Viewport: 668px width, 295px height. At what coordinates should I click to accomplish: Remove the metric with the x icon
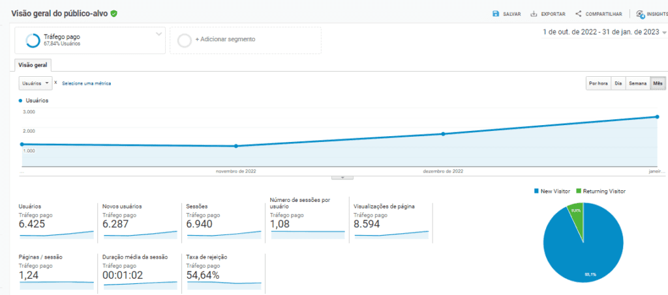pyautogui.click(x=55, y=83)
